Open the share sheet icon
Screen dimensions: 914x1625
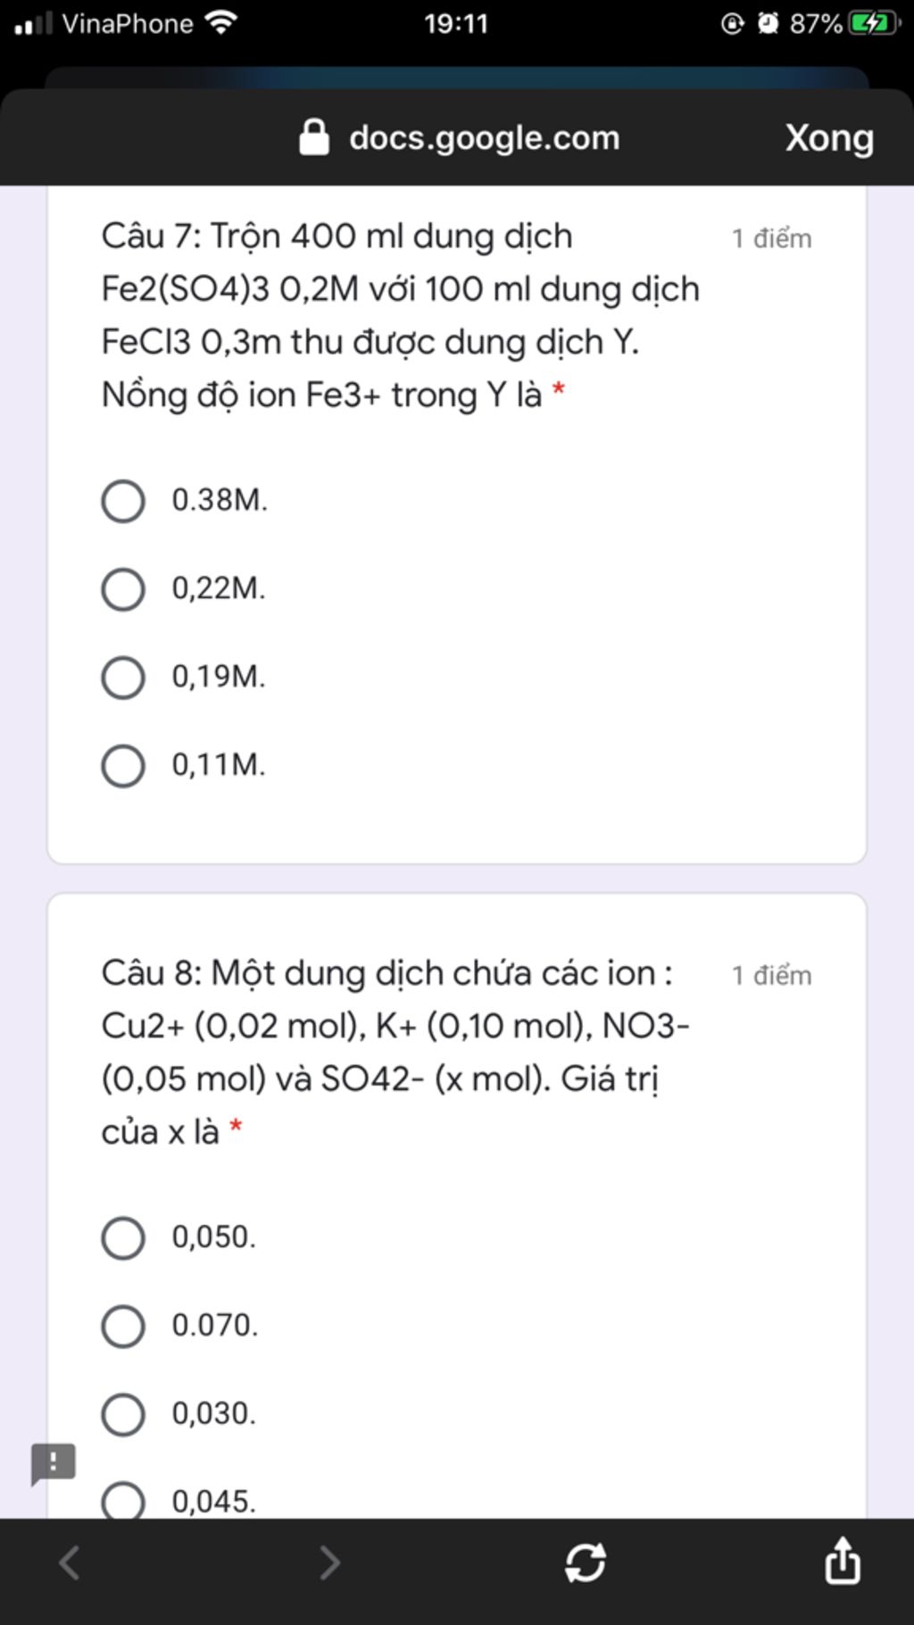(x=843, y=1559)
